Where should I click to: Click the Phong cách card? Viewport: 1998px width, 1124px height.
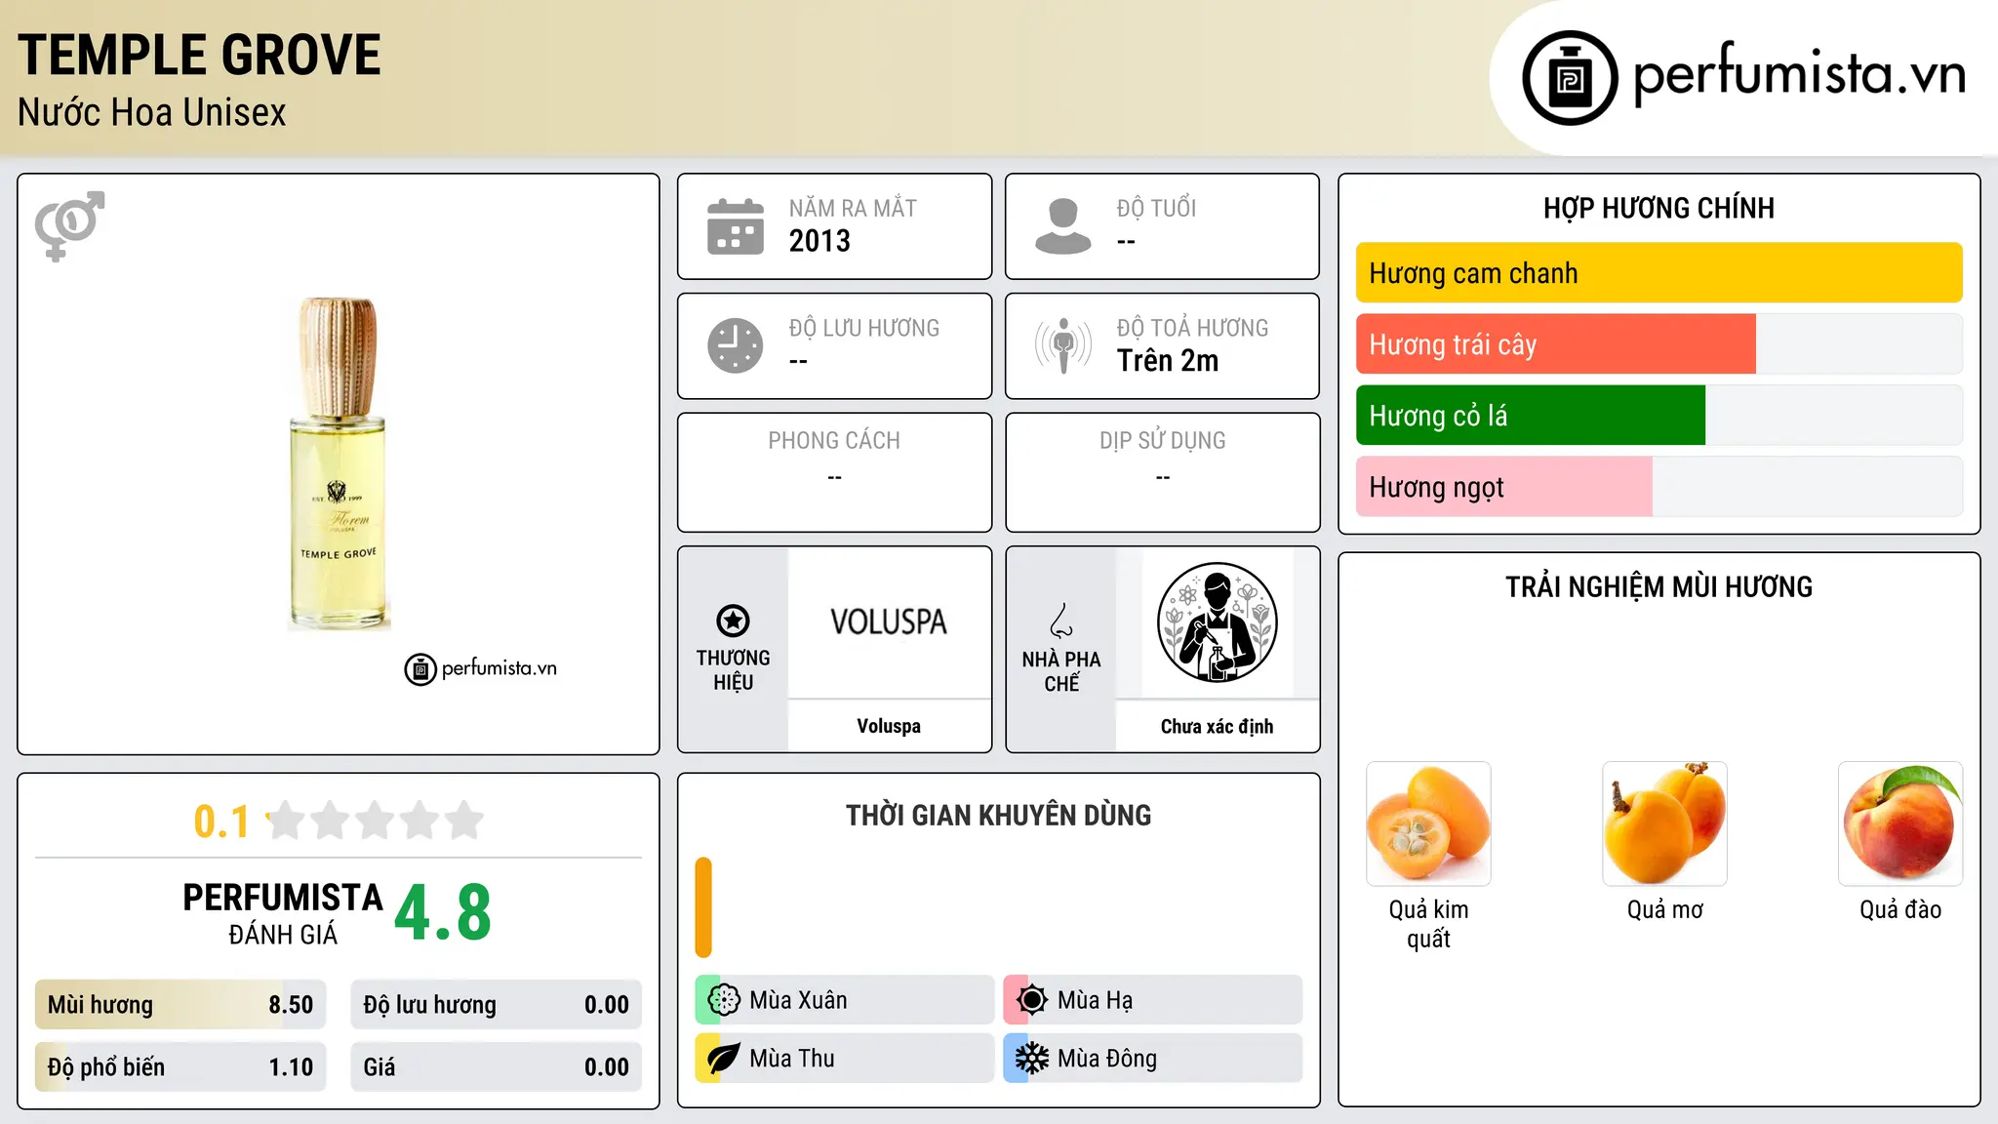click(x=834, y=472)
